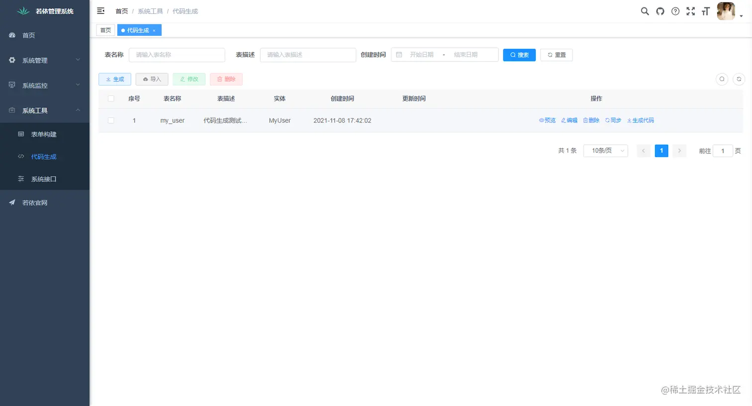Focus the 表名称 input field

(177, 55)
